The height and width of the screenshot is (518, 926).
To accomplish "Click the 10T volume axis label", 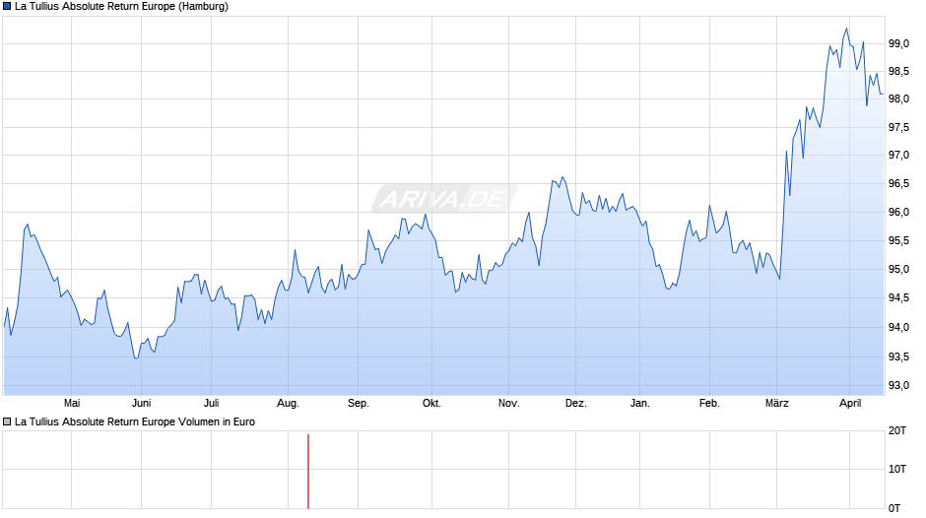I will (x=897, y=469).
